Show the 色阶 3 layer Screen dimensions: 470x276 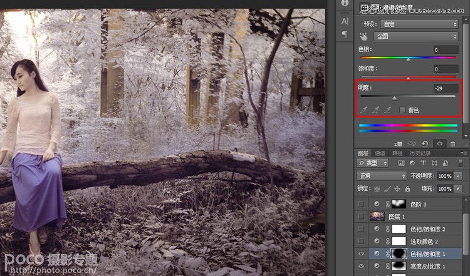coord(362,204)
